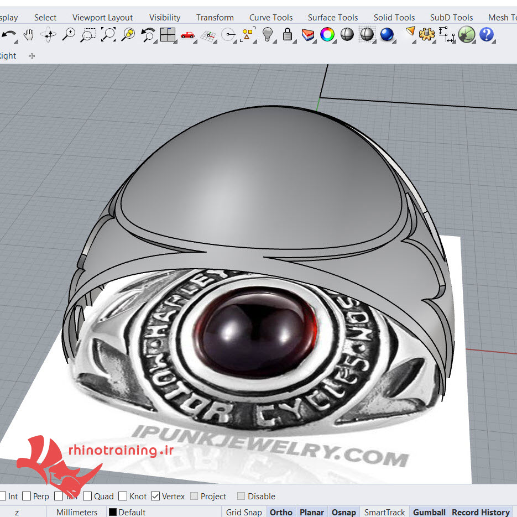Toggle the Gumball status bar button
Image resolution: width=517 pixels, height=517 pixels.
(x=429, y=512)
